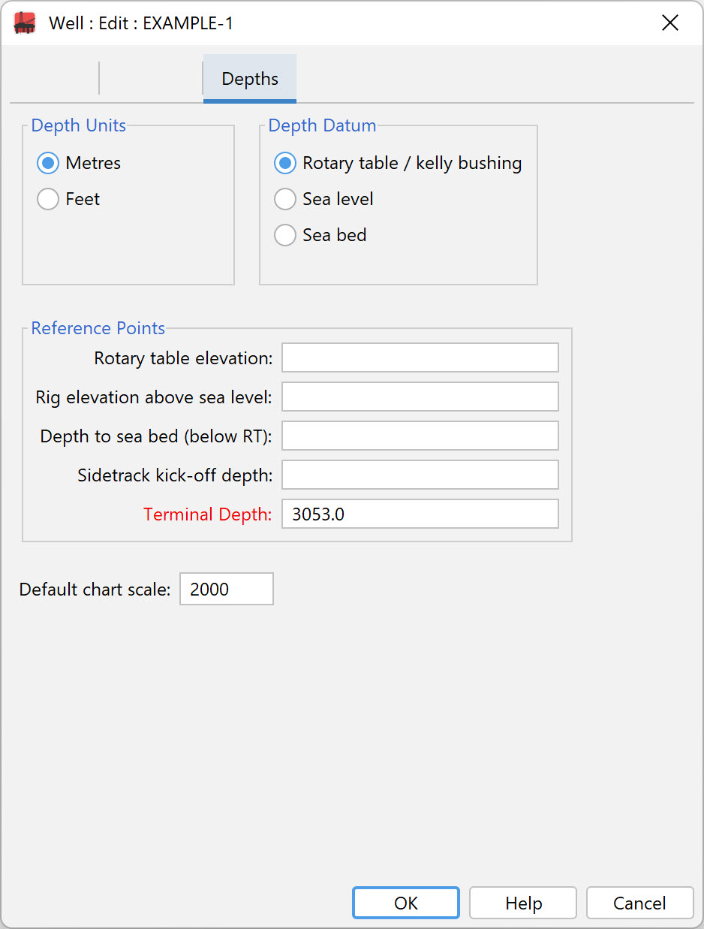Open the first unlabeled tab left of Depths

pos(54,79)
